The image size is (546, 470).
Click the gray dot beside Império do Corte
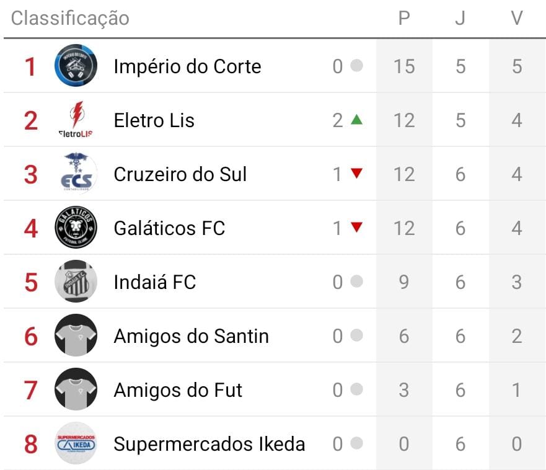(356, 66)
